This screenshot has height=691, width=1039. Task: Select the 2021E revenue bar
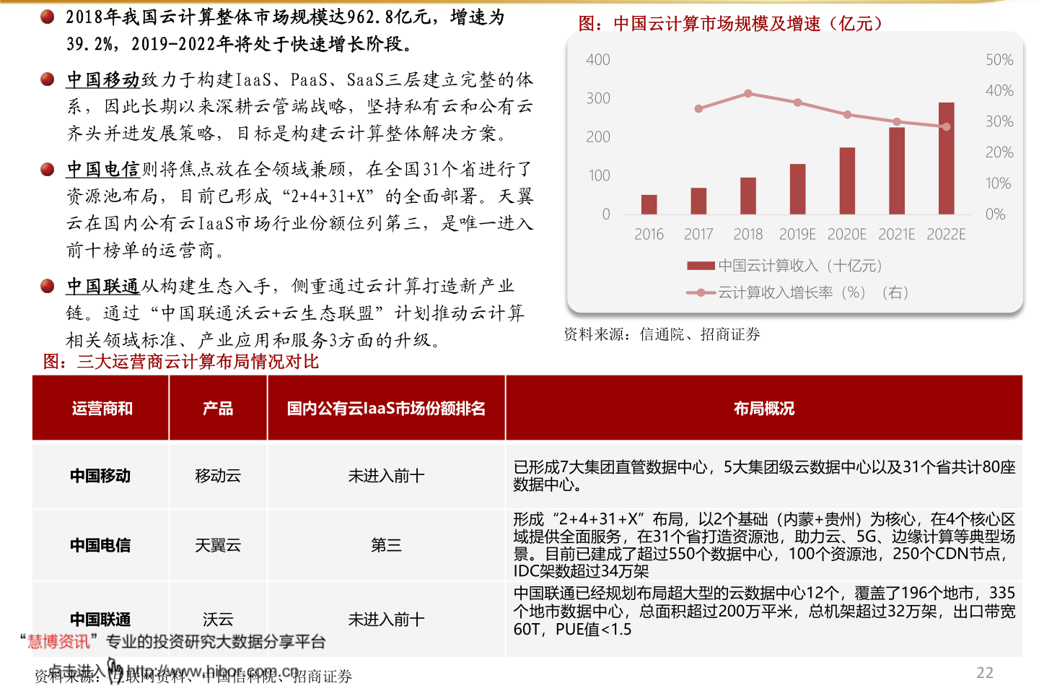click(x=897, y=170)
